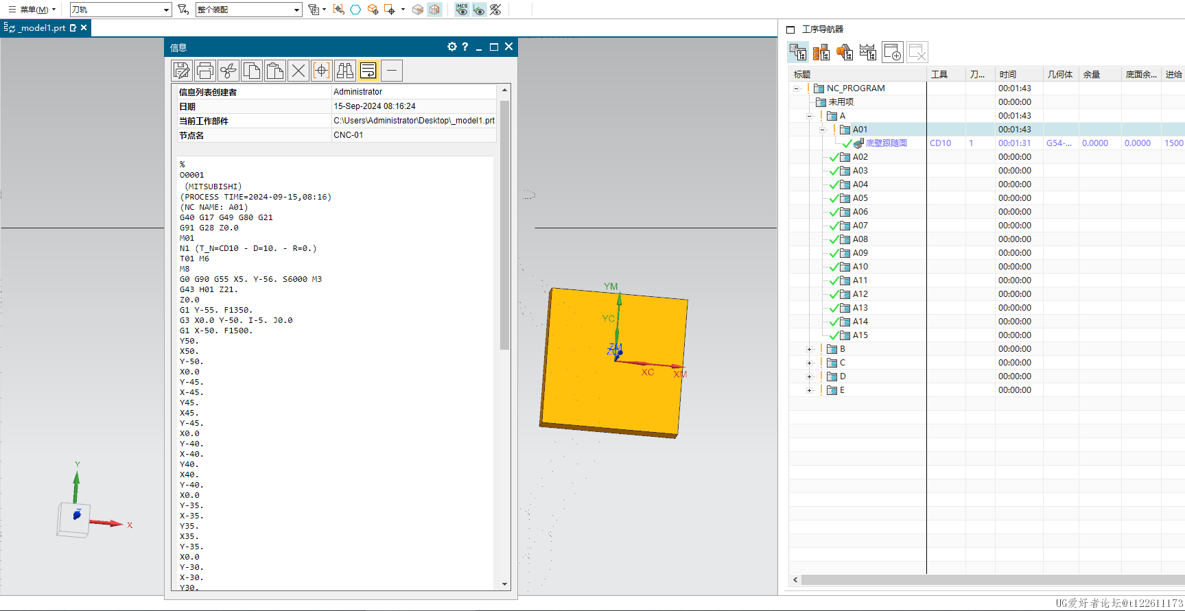Select program group A15
1185x611 pixels.
click(860, 335)
